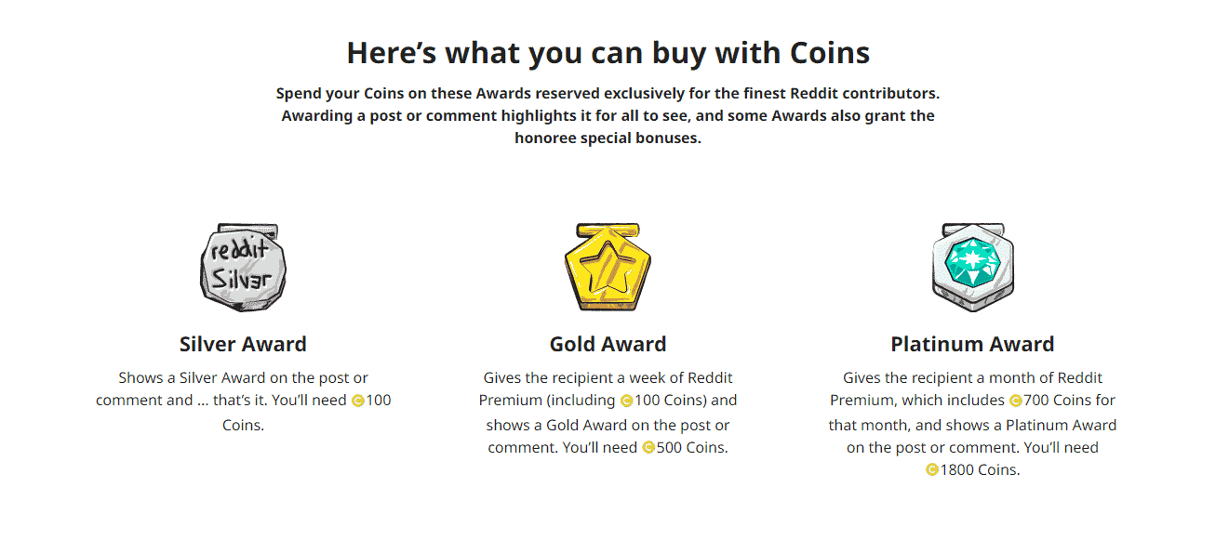This screenshot has height=540, width=1229.
Task: Click the Platinum Award gem medal icon
Action: [972, 268]
